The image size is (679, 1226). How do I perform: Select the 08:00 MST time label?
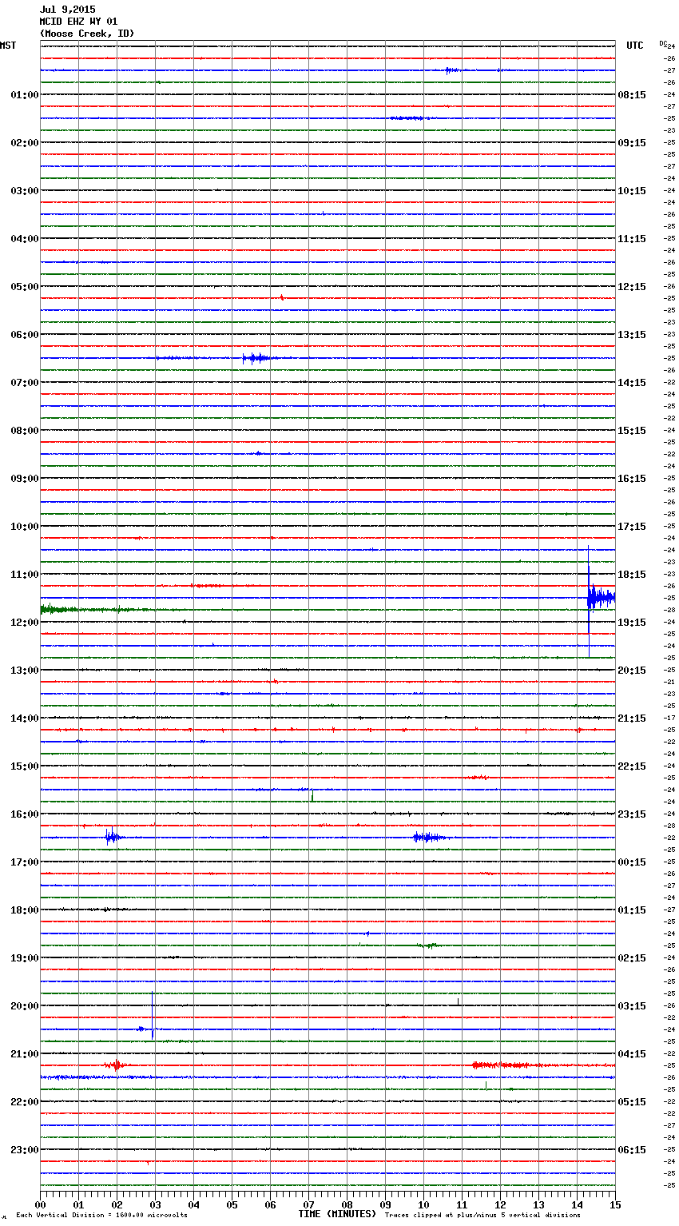tap(25, 431)
